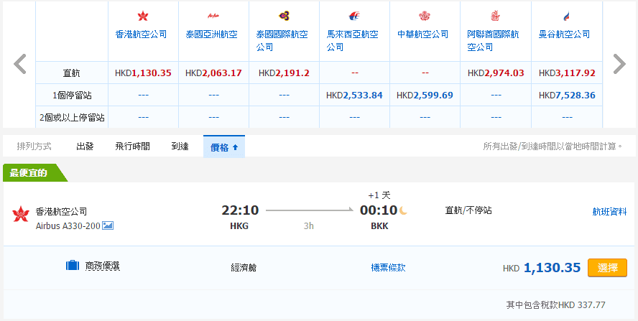Toggle price sort order on 價格 tab
Image resolution: width=638 pixels, height=321 pixels.
224,146
